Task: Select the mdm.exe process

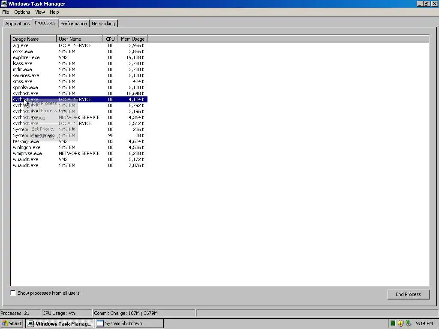Action: click(x=79, y=69)
